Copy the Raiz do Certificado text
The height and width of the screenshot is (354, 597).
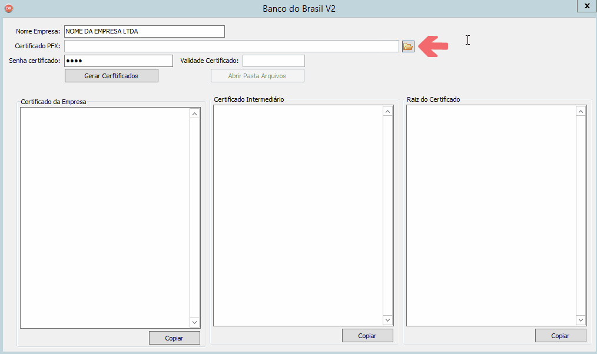click(560, 336)
